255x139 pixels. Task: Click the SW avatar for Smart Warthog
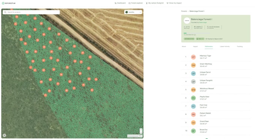pos(193,65)
